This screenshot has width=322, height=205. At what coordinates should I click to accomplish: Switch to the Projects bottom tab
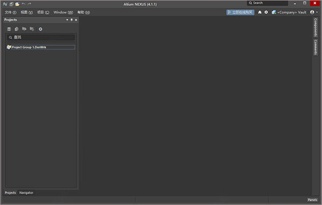point(10,193)
